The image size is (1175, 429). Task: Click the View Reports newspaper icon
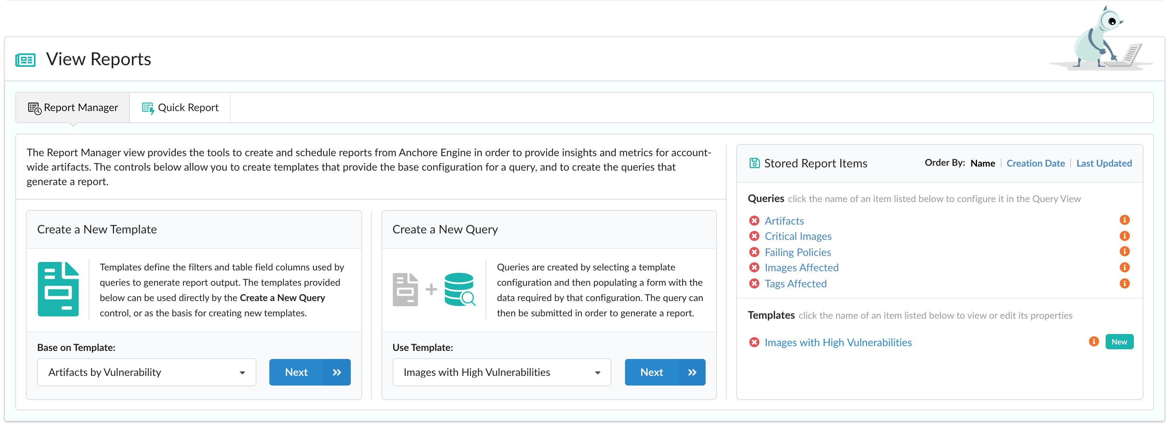[x=25, y=59]
